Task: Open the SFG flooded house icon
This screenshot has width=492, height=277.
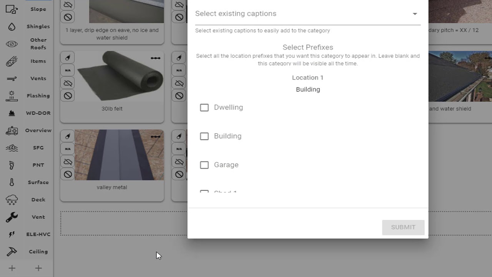Action: coord(12,148)
